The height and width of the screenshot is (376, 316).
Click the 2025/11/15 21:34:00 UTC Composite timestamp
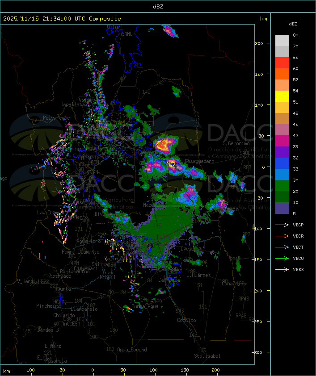(62, 18)
